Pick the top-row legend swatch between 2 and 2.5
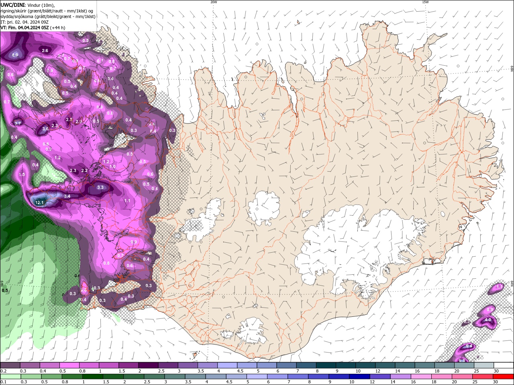Screen dimensions: 514x385 pos(148,365)
